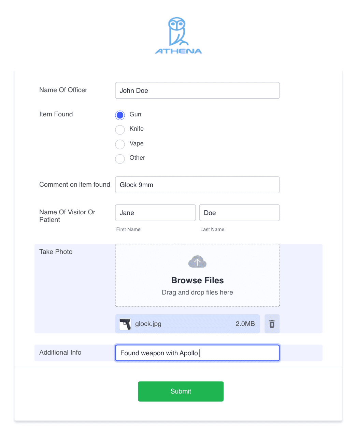357x428 pixels.
Task: Click the Take Photo label
Action: [56, 252]
